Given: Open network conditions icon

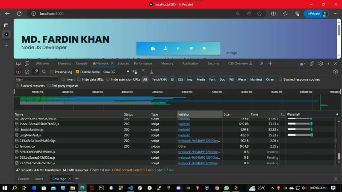Looking at the screenshot, I should [135, 72].
